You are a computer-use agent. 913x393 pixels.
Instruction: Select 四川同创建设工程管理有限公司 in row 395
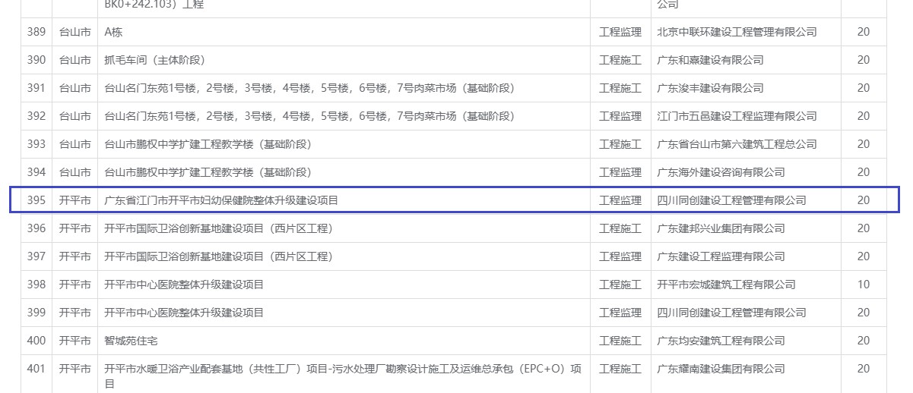[731, 200]
